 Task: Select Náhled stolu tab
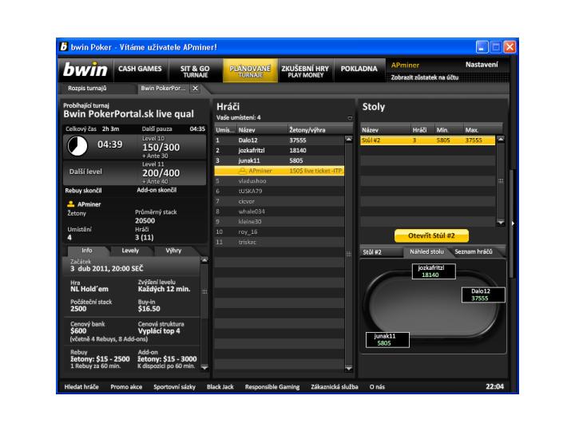coord(426,252)
